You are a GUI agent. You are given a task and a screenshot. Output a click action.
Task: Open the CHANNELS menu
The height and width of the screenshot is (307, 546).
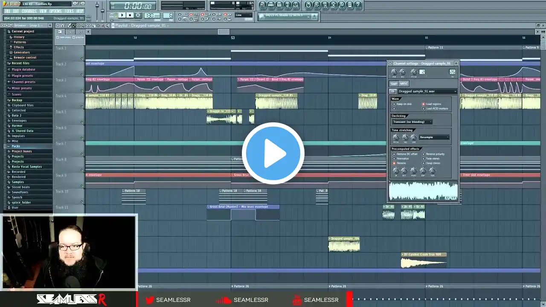click(x=29, y=11)
